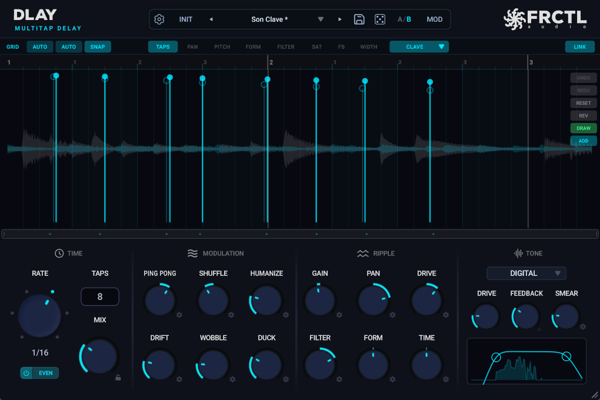Image resolution: width=600 pixels, height=400 pixels.
Task: Toggle the Even rate power button
Action: point(26,373)
